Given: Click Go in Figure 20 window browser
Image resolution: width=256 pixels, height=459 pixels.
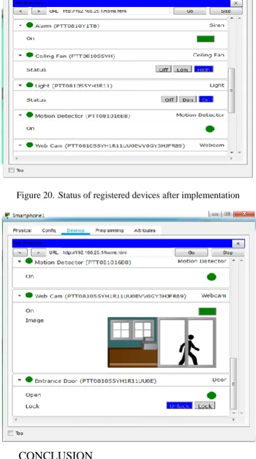Looking at the screenshot, I should [x=190, y=11].
